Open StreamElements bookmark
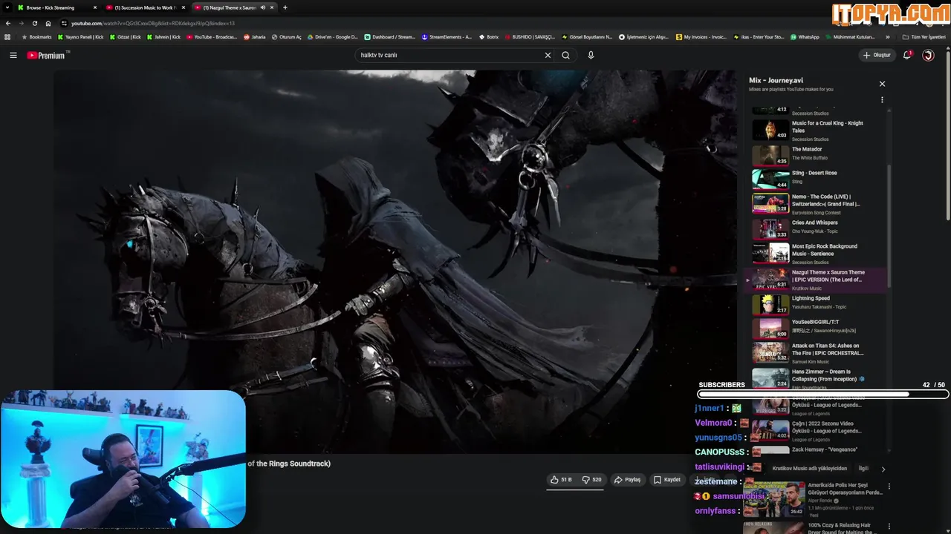The image size is (951, 534). (x=447, y=37)
